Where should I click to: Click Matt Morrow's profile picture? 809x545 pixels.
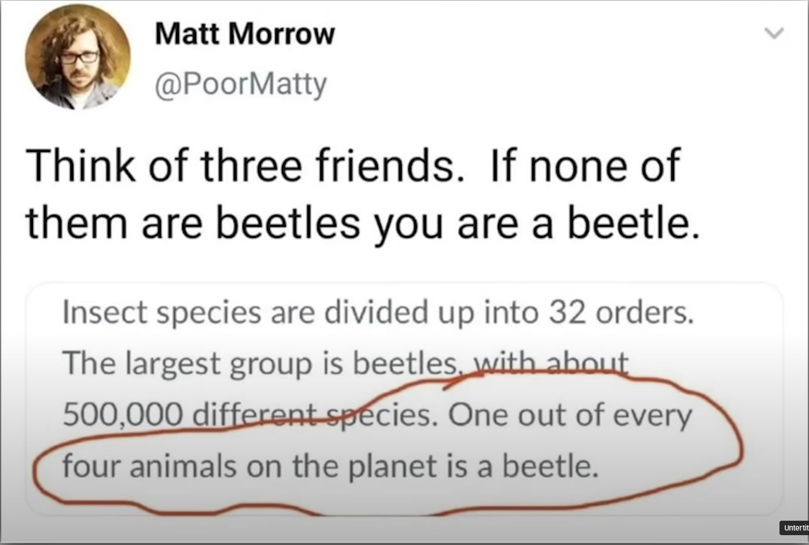78,56
